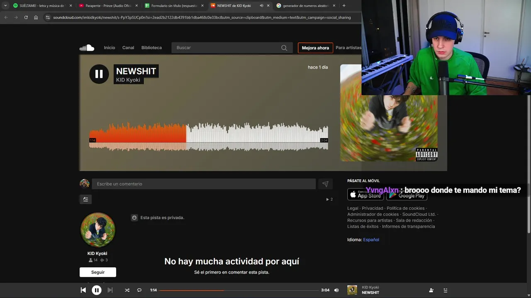Image resolution: width=531 pixels, height=298 pixels.
Task: Click the SoundCloud logo icon
Action: pos(87,48)
